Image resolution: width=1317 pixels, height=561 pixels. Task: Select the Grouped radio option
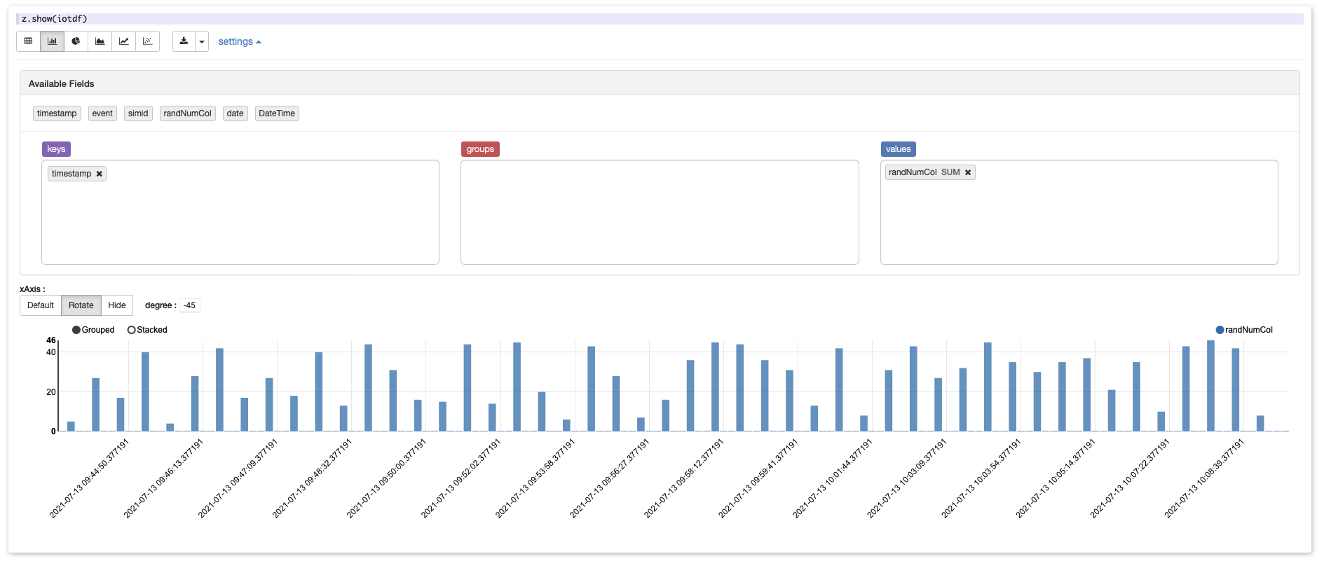pos(76,330)
